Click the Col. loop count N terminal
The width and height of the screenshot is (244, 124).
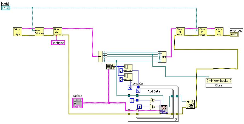(x=138, y=91)
